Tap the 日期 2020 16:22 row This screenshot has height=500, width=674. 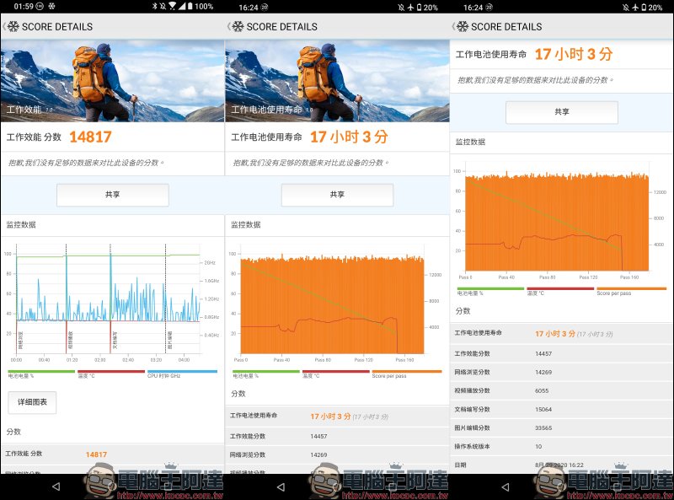[562, 465]
